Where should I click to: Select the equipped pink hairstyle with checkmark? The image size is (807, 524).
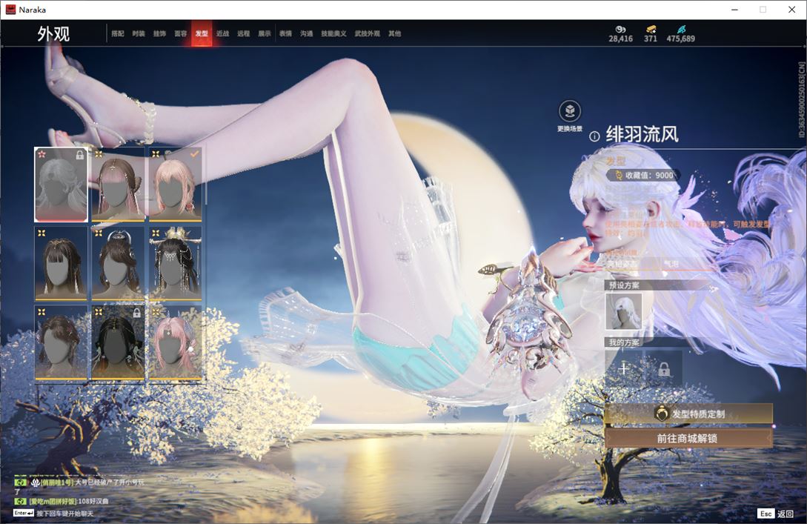click(x=175, y=185)
